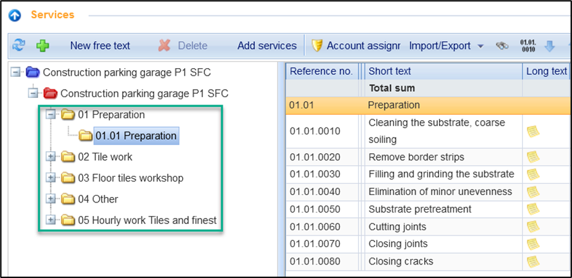Click the blue down-arrow toolbar icon
This screenshot has width=572, height=278.
point(549,46)
